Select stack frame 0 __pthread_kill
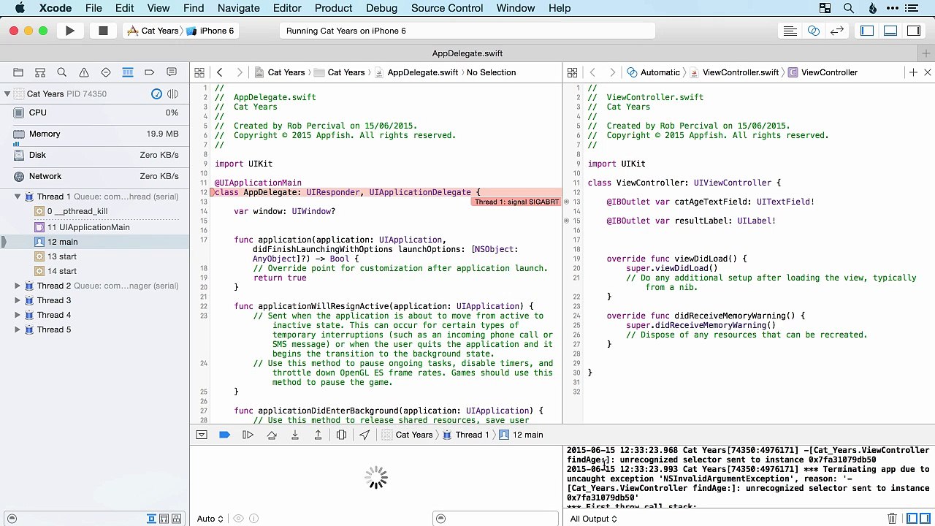Viewport: 935px width, 526px height. click(95, 211)
